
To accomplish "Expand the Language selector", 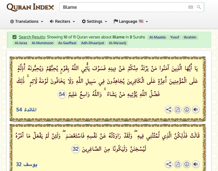I will tap(131, 21).
